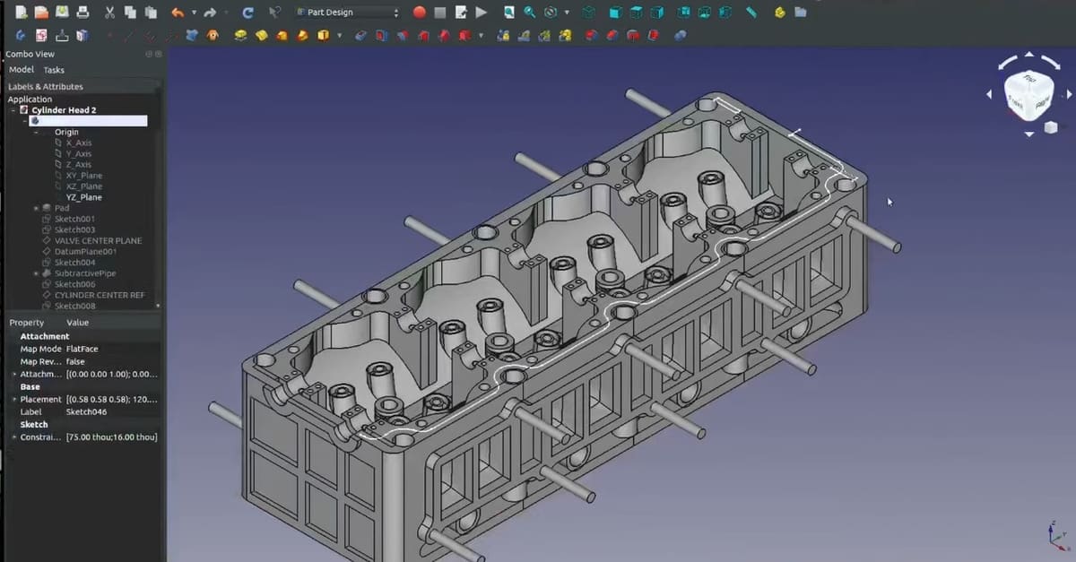1076x562 pixels.
Task: Create a new document with the New icon
Action: tap(21, 13)
